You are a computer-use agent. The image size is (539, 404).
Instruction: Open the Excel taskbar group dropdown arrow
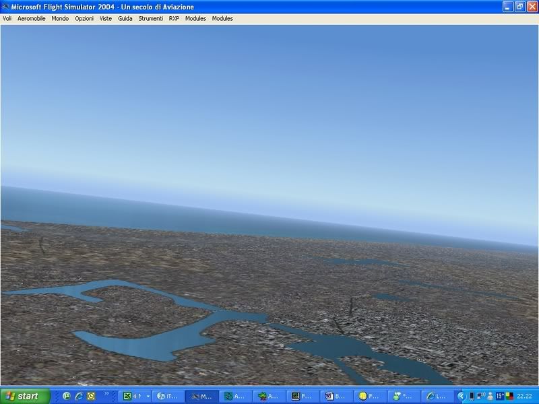pos(148,396)
